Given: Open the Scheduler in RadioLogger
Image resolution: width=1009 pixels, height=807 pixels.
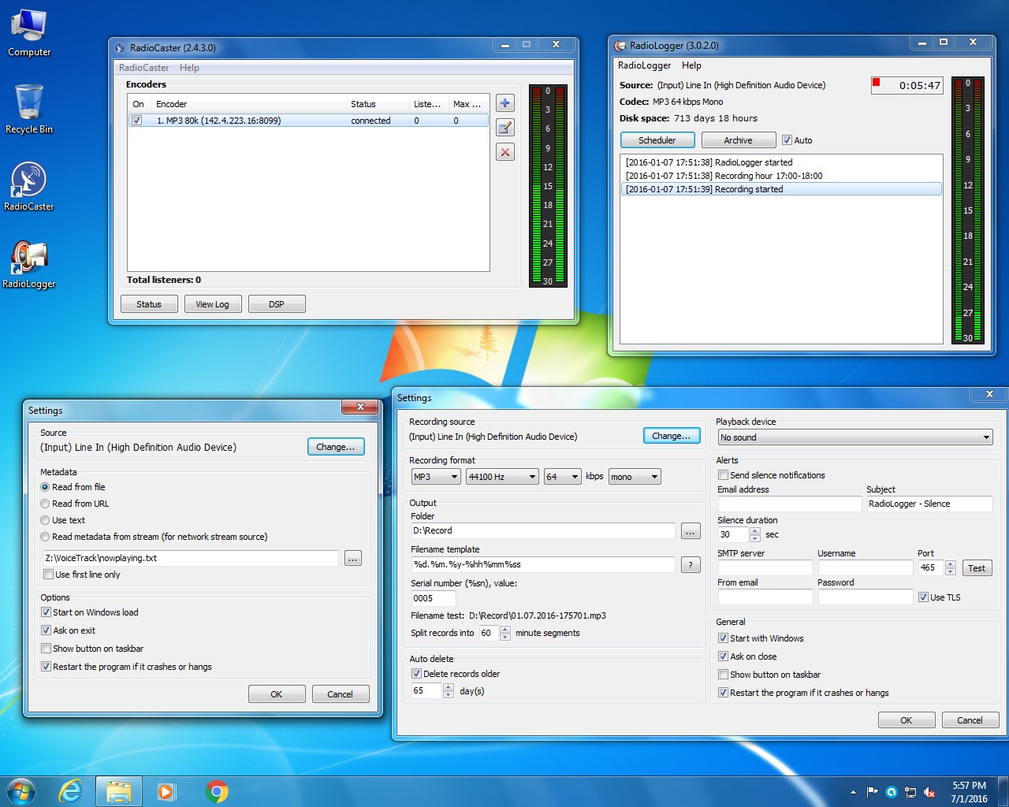Looking at the screenshot, I should pyautogui.click(x=657, y=140).
